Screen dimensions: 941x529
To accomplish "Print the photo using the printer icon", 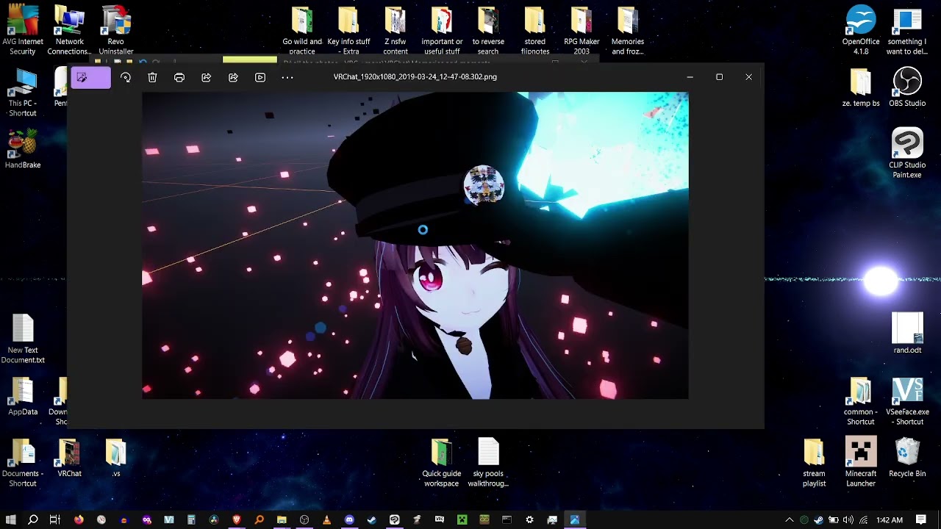I will point(179,77).
